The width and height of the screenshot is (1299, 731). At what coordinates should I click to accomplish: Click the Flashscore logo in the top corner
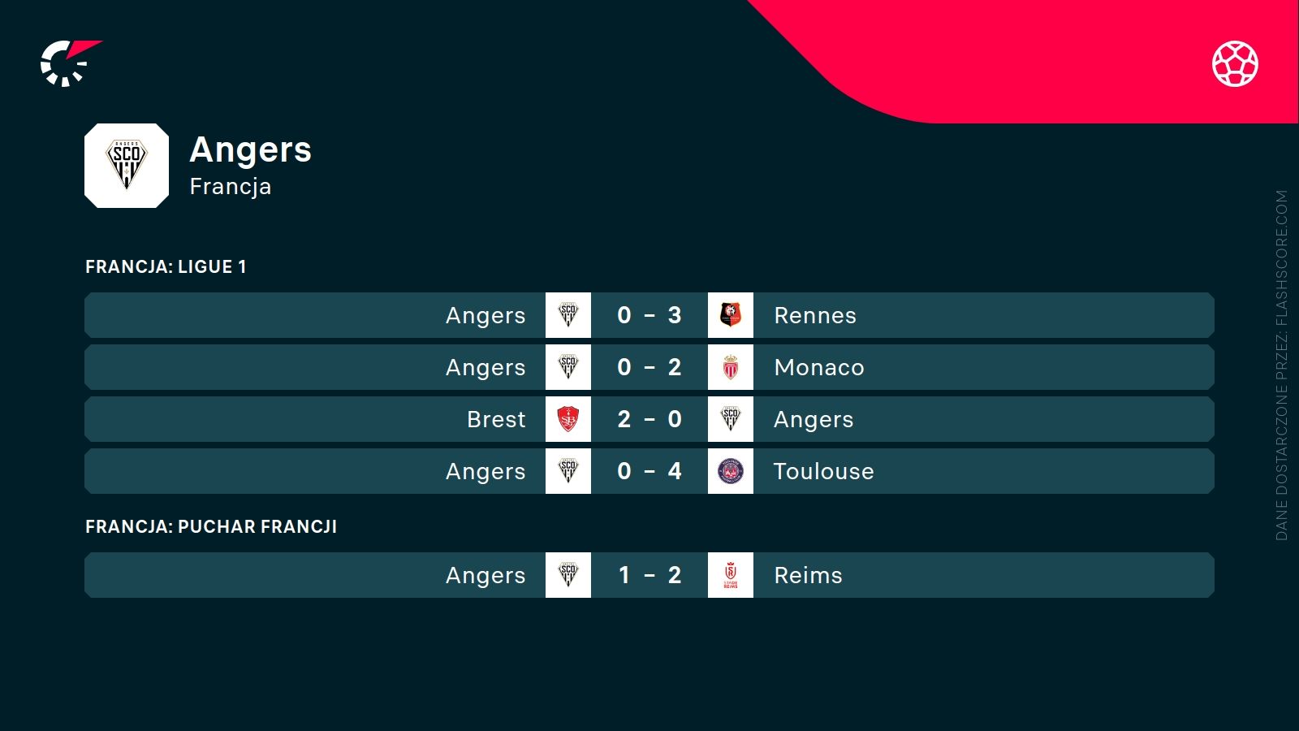(x=68, y=63)
